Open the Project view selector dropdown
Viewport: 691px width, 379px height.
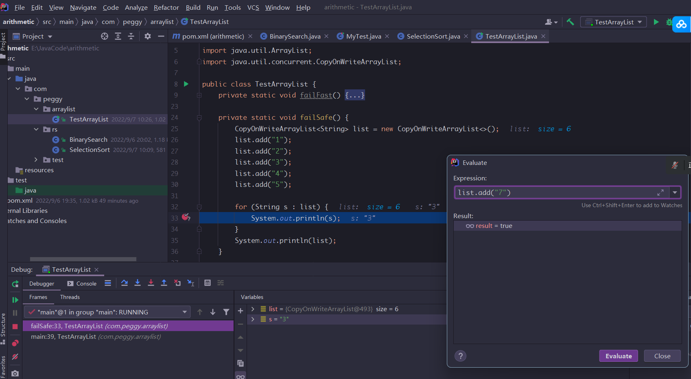pos(33,36)
